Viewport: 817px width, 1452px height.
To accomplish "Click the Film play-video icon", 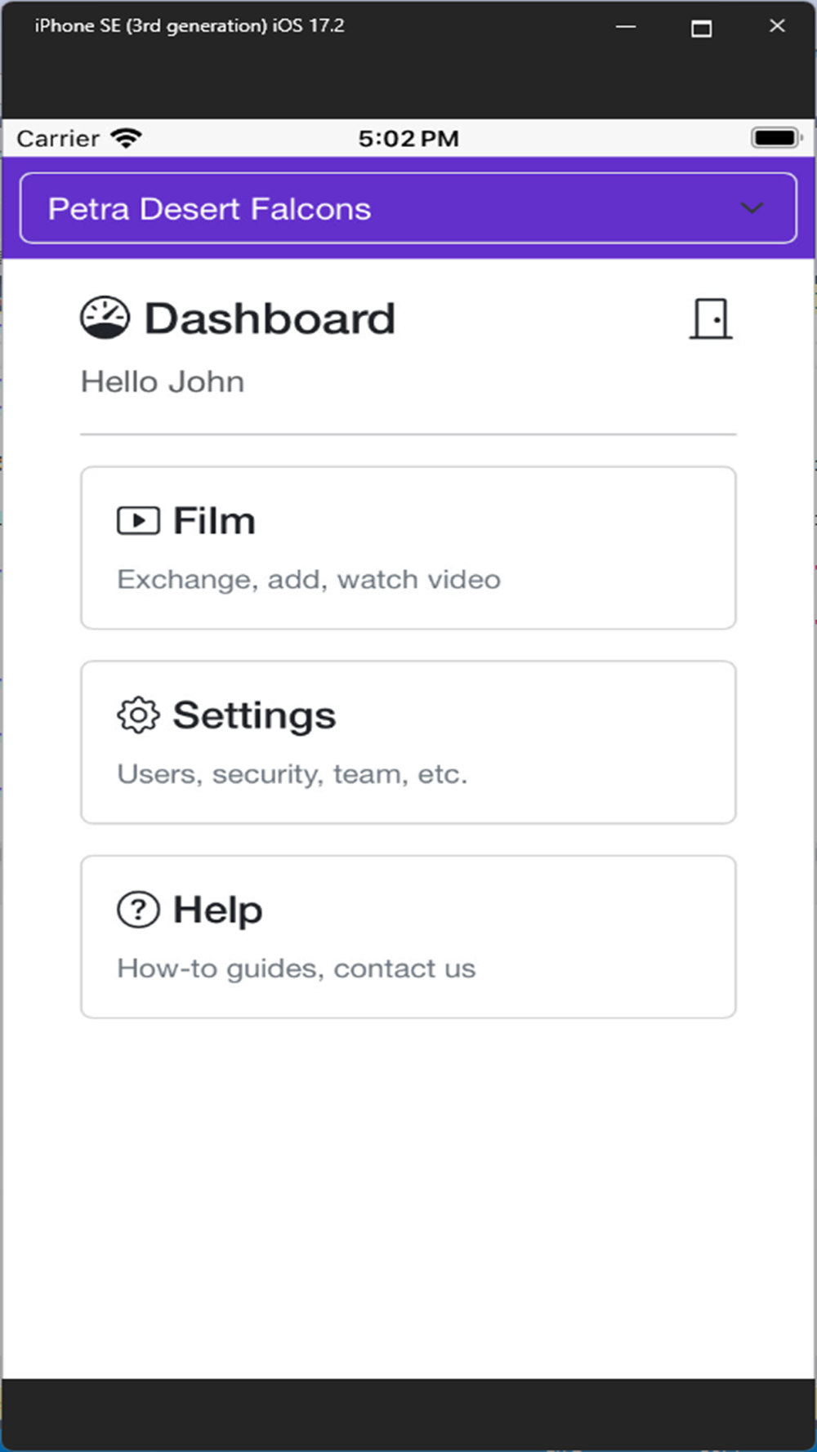I will tap(138, 520).
